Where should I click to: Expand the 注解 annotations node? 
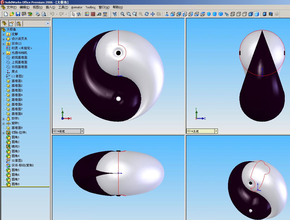click(3, 35)
